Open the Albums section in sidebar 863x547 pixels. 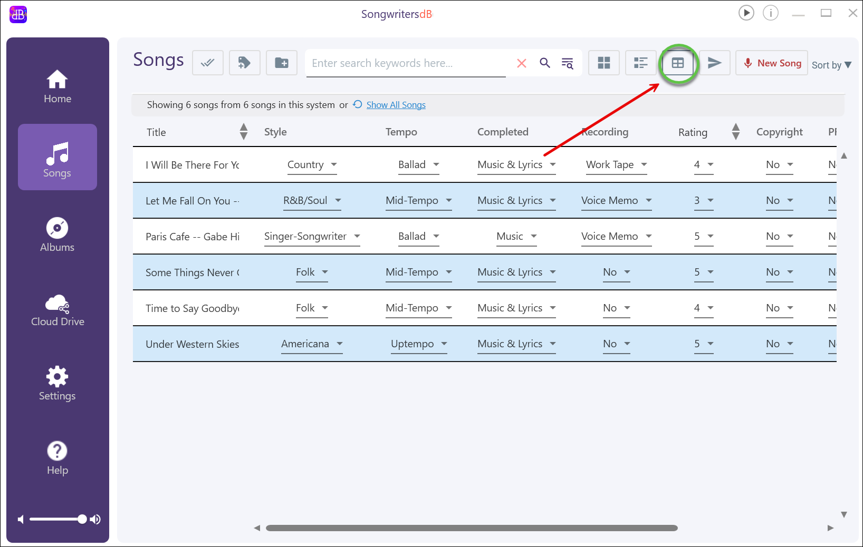[57, 235]
